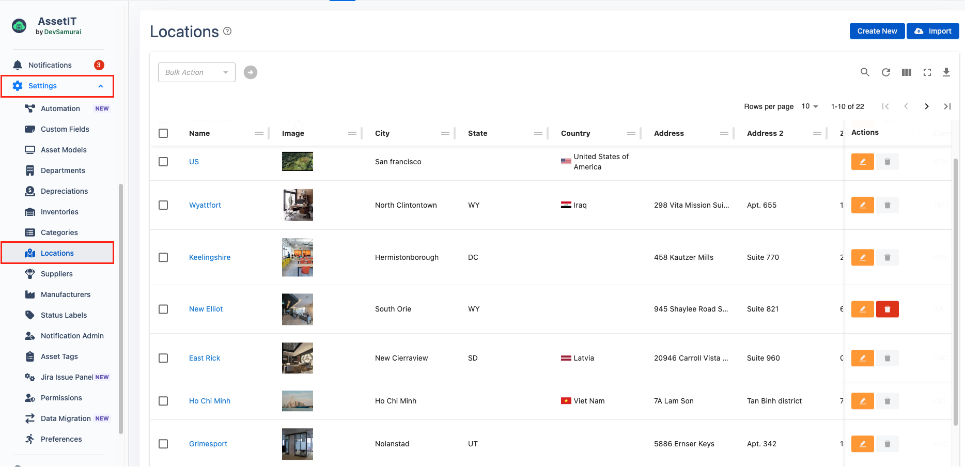The width and height of the screenshot is (965, 467).
Task: Click the Create New button
Action: (x=877, y=31)
